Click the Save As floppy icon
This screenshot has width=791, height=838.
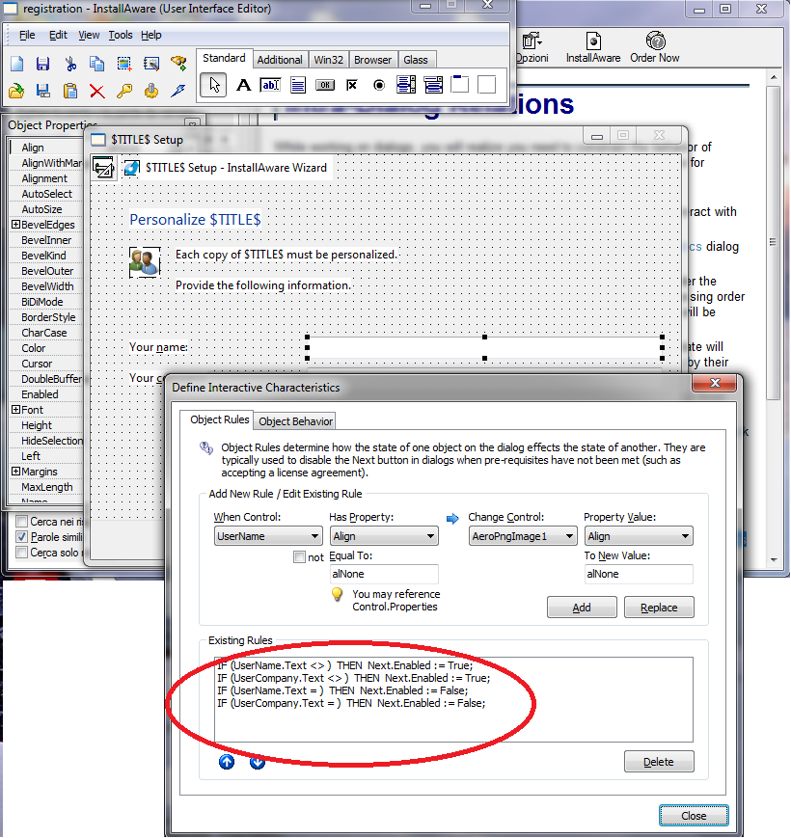coord(42,91)
